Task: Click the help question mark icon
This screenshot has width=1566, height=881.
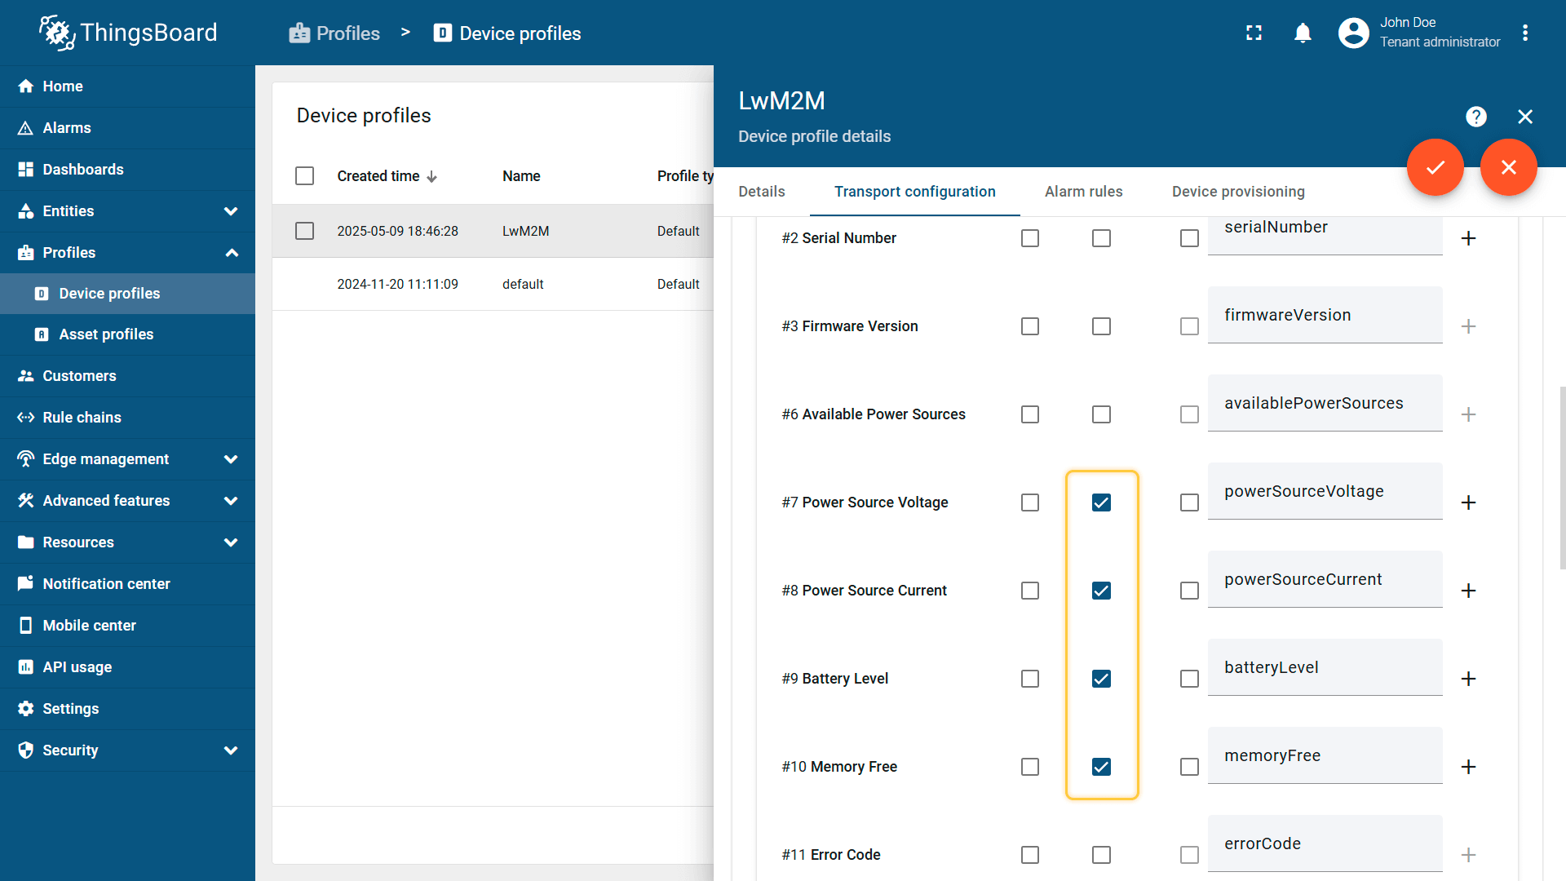Action: [1475, 117]
